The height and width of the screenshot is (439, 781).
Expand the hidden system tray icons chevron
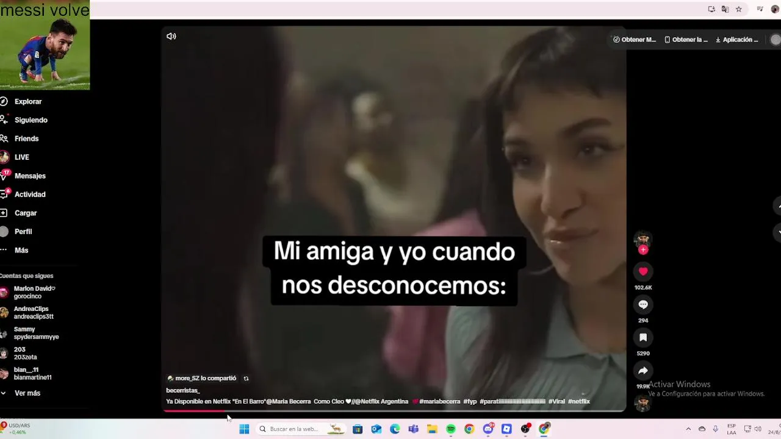click(688, 429)
